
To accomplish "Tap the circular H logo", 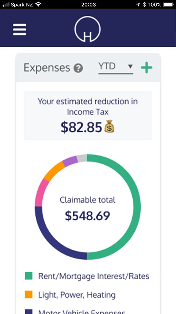I will pyautogui.click(x=88, y=29).
